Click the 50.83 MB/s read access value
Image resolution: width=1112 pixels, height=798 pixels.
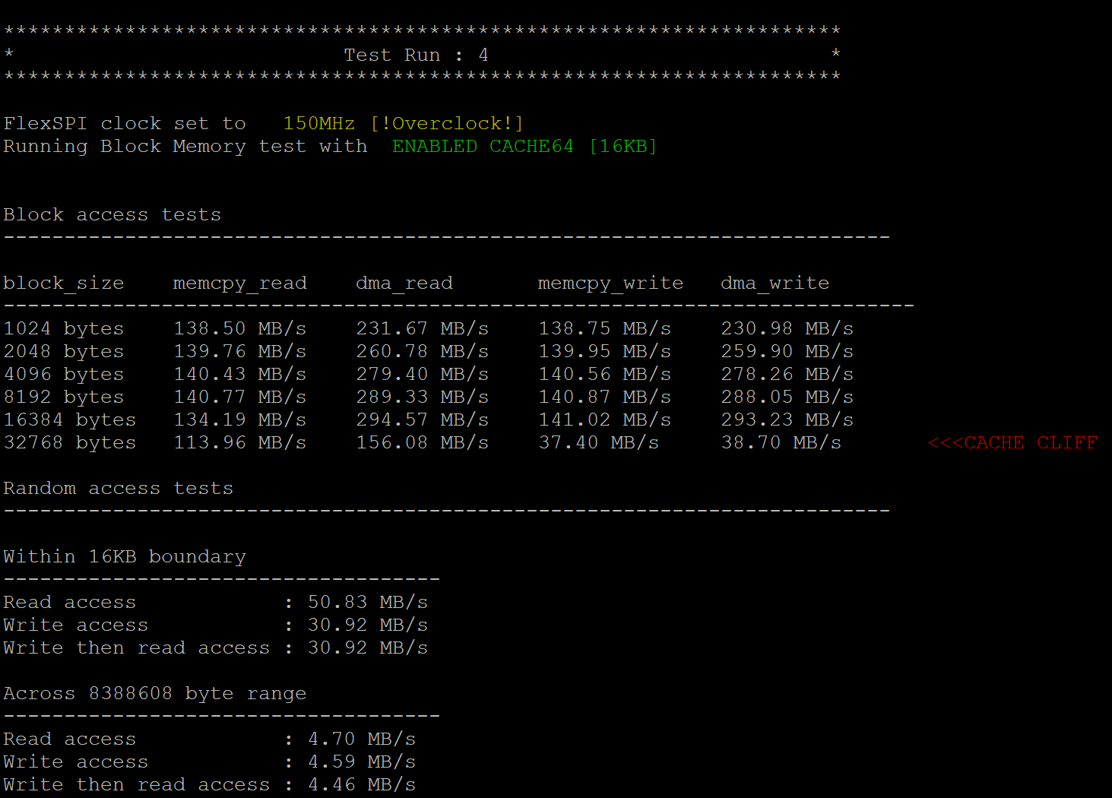coord(367,603)
